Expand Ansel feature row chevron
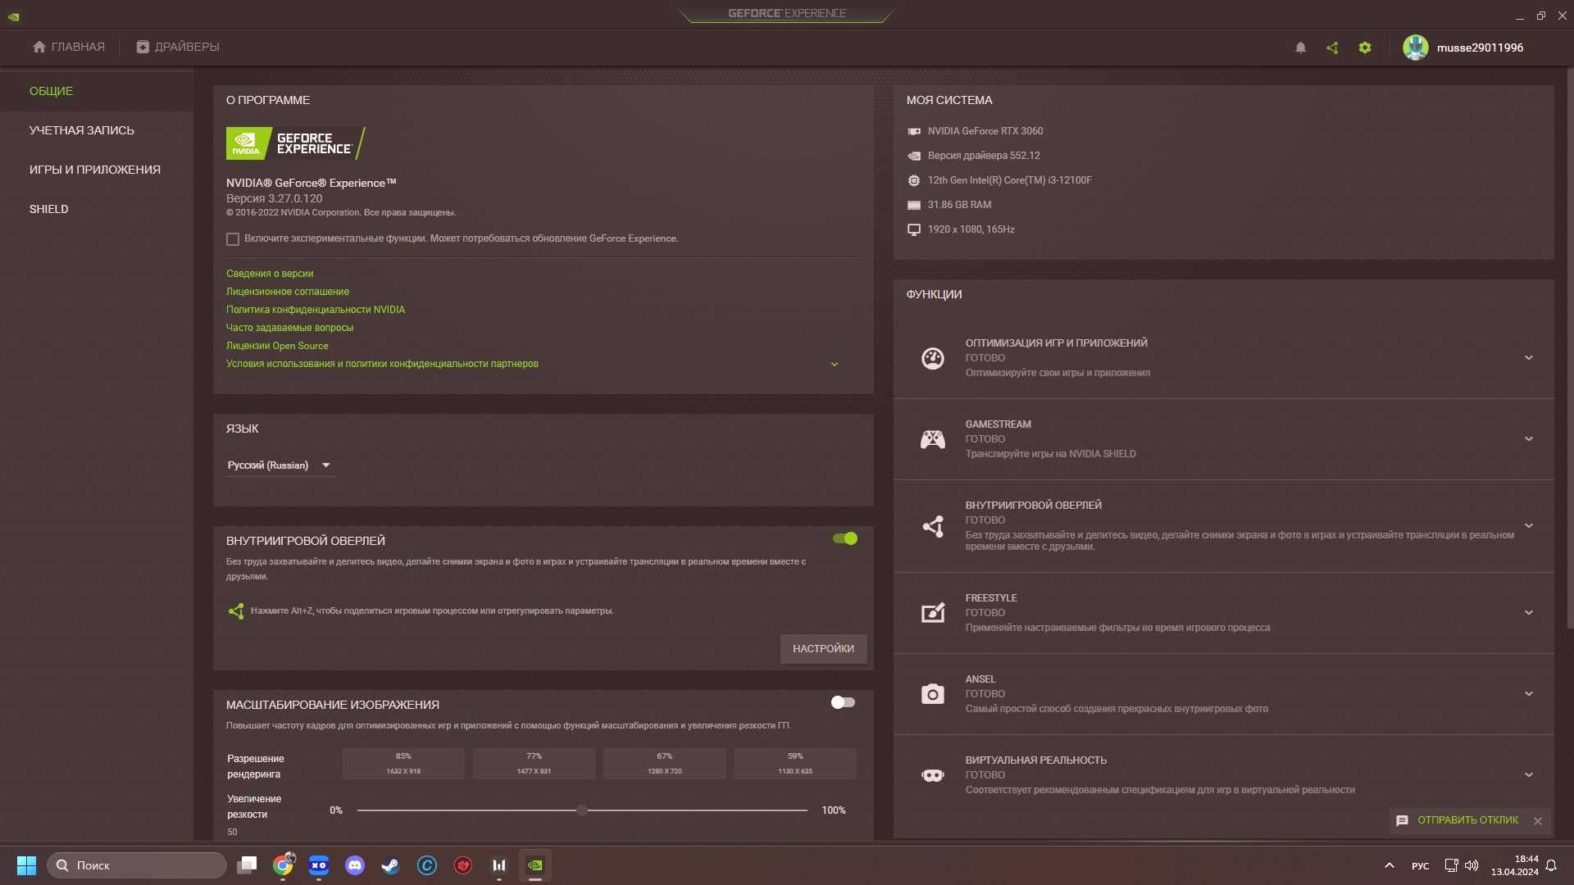 (1529, 694)
